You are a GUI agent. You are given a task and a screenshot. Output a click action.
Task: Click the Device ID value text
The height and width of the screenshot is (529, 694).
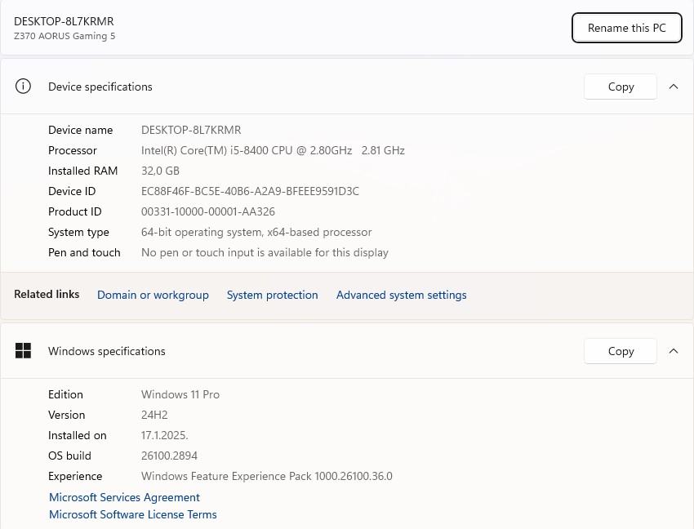click(x=250, y=191)
